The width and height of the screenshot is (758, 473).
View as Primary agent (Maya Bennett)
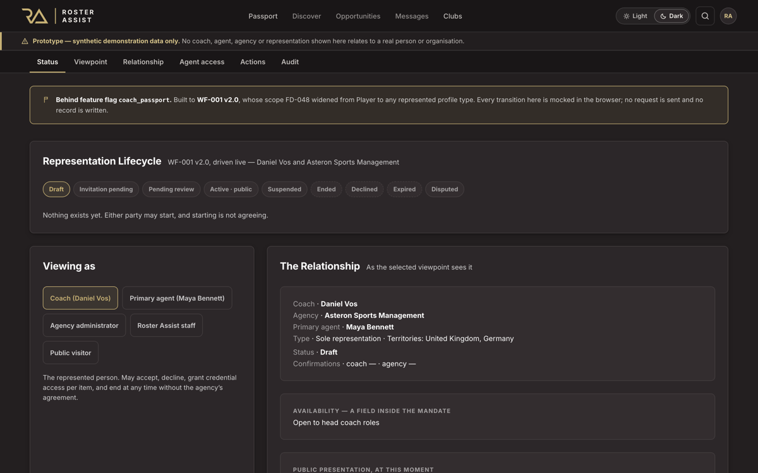click(x=177, y=298)
